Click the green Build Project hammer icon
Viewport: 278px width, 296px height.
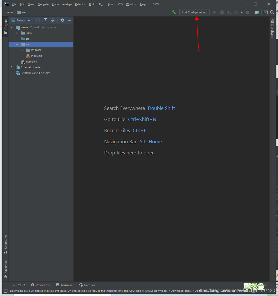(x=174, y=12)
